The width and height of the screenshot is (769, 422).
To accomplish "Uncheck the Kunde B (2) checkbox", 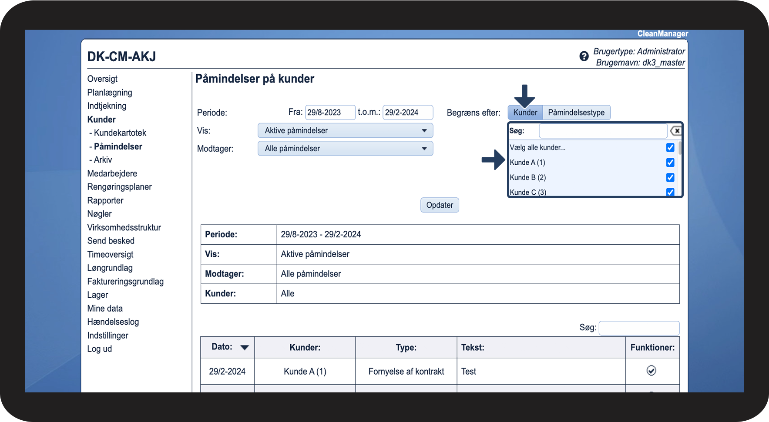I will (x=670, y=177).
